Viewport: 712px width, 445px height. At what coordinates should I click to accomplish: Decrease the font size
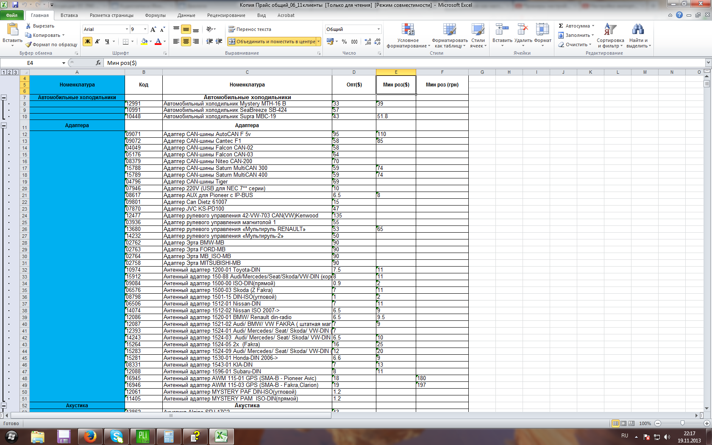tap(162, 29)
